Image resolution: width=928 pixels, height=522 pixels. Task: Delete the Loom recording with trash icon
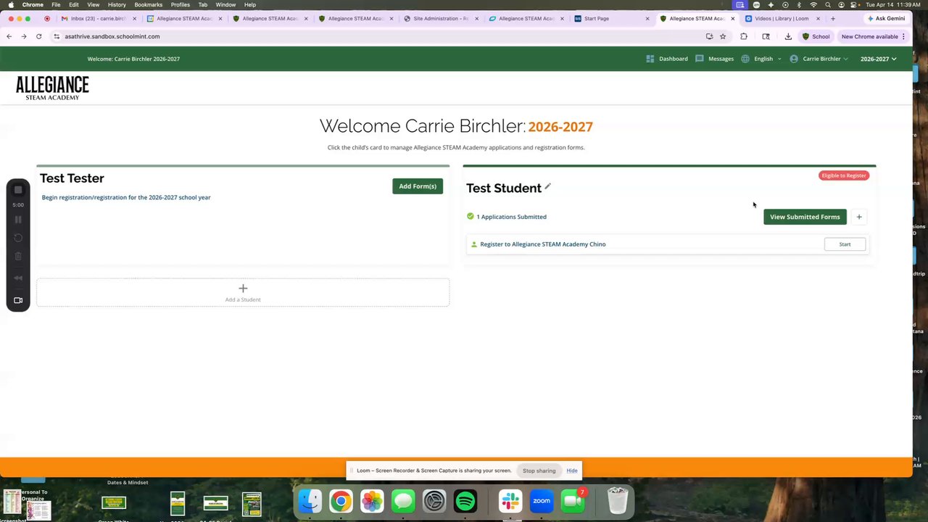tap(18, 256)
